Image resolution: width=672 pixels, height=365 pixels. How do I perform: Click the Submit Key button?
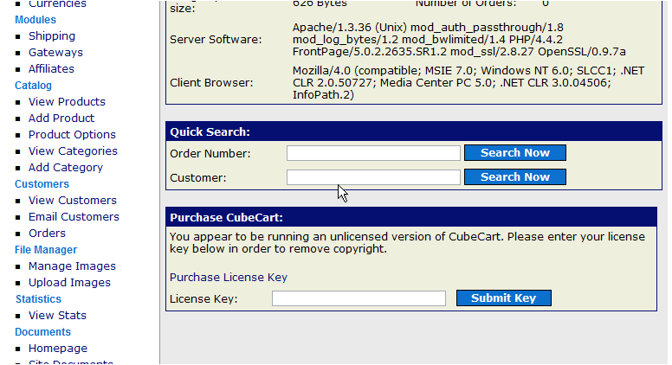[x=504, y=298]
